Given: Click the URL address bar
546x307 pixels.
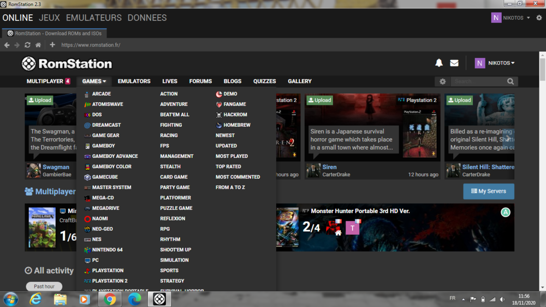Looking at the screenshot, I should pos(91,45).
